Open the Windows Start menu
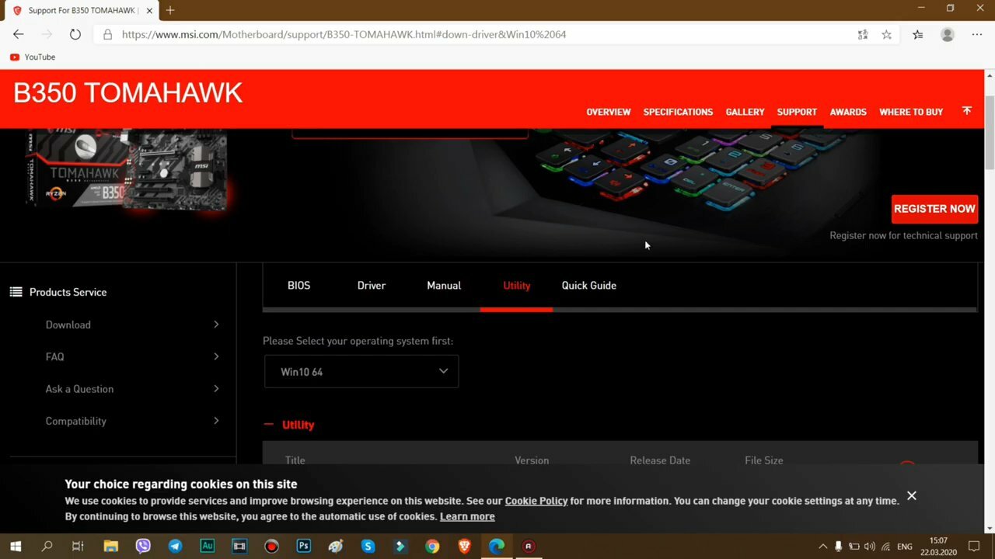The image size is (995, 559). pos(15,546)
